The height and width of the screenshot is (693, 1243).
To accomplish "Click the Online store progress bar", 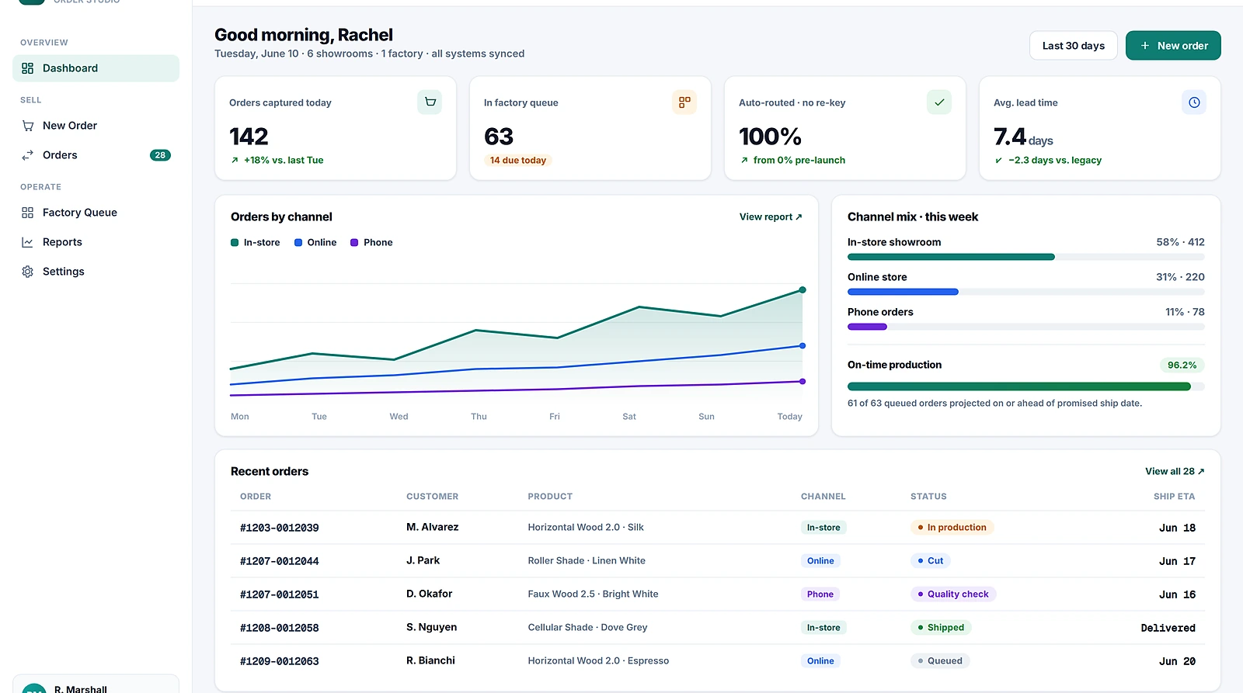I will (1026, 292).
